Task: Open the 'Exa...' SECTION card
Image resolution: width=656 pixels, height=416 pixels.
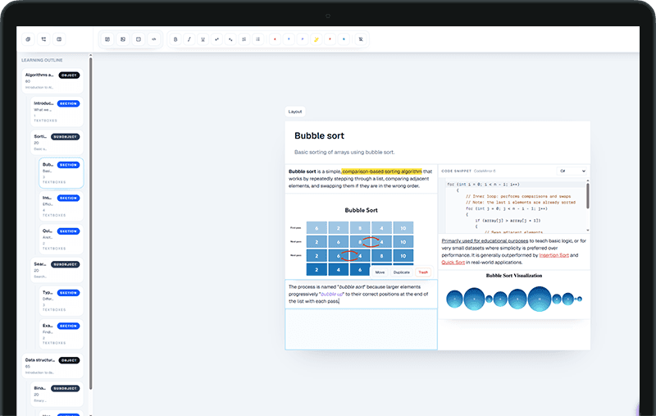Action: pyautogui.click(x=61, y=334)
